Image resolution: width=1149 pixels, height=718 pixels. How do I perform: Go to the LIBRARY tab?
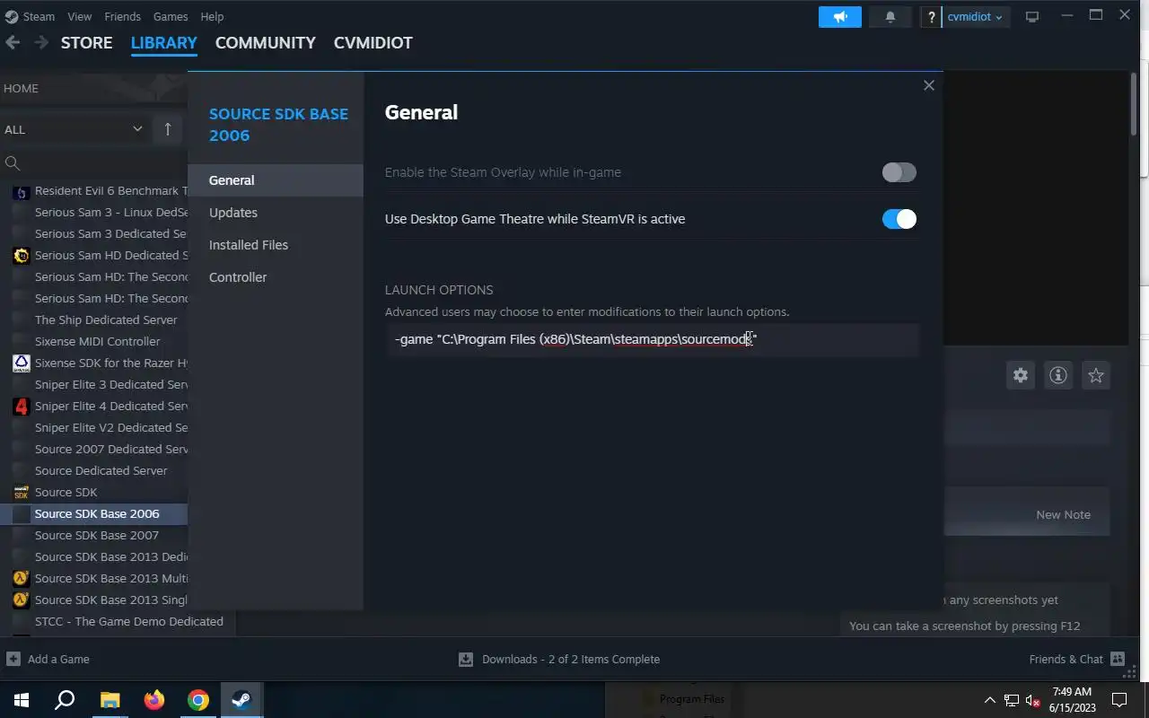pos(164,42)
